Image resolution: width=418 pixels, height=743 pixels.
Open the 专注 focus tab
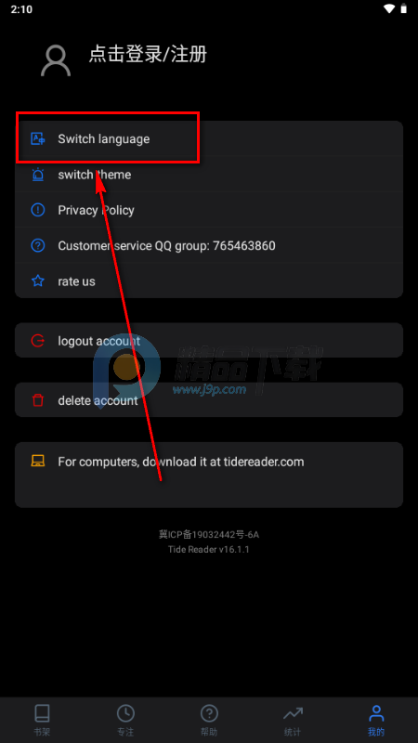(125, 720)
